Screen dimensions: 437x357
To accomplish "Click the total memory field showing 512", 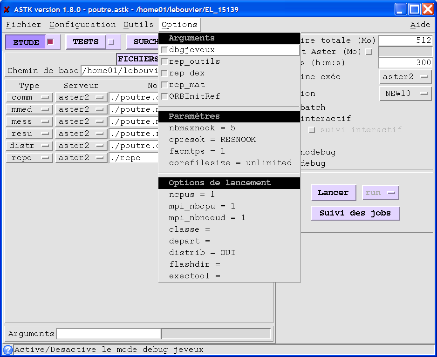I will [405, 40].
